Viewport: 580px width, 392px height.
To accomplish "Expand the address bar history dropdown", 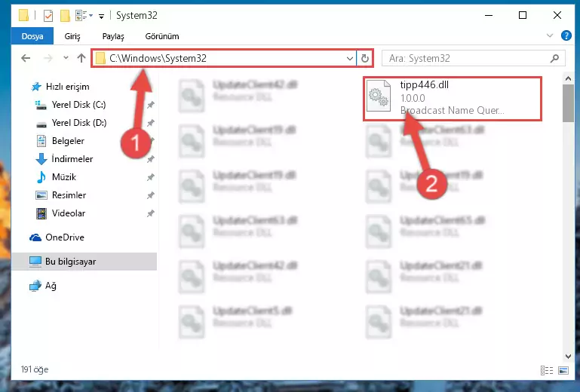I will 349,59.
